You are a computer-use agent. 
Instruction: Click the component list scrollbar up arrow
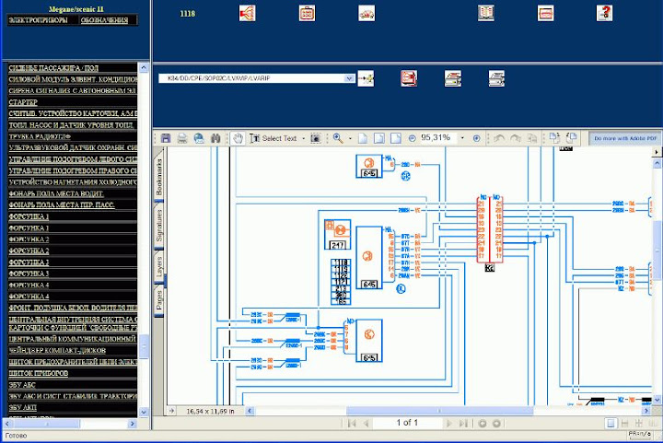144,67
